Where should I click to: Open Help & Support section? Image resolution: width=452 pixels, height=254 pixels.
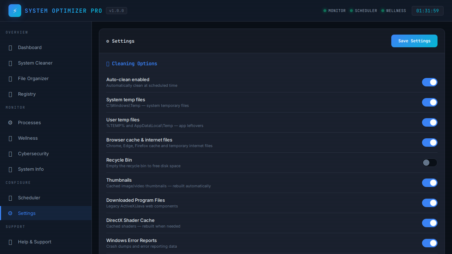click(35, 242)
